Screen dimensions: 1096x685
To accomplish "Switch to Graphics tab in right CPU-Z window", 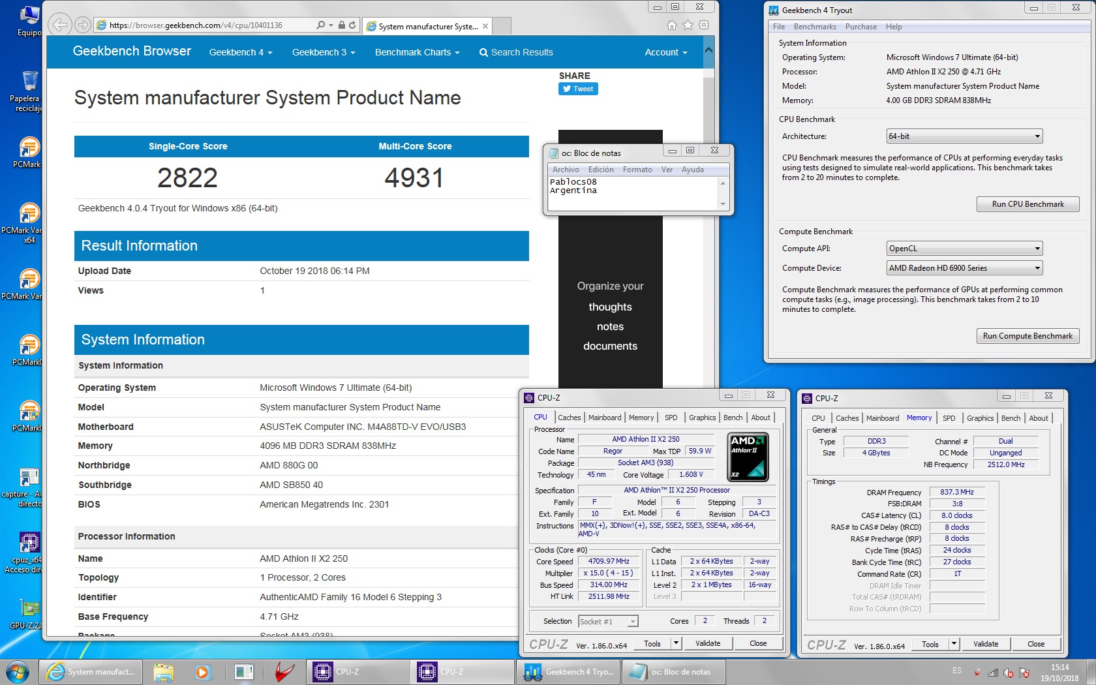I will [981, 418].
